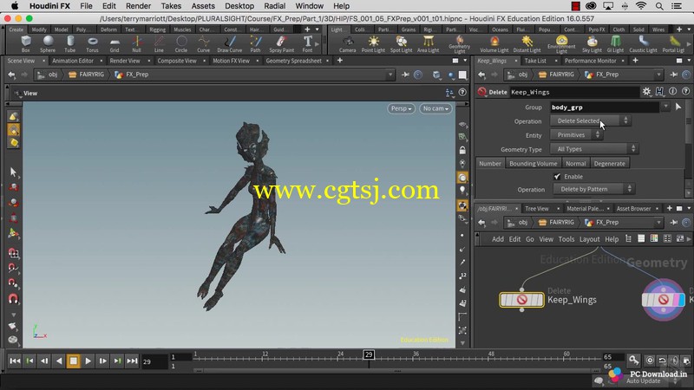This screenshot has height=390, width=694.
Task: Select the Null shelf tool
Action: 137,44
